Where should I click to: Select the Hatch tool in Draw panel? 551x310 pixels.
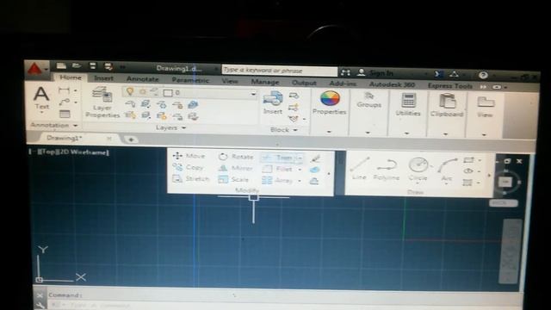[x=467, y=183]
